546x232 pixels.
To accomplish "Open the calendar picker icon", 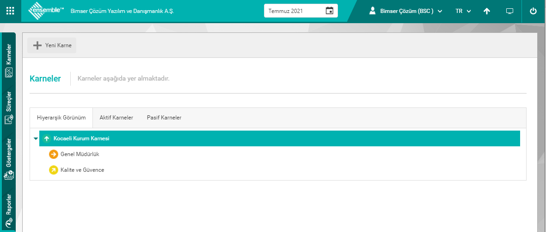I will tap(330, 11).
